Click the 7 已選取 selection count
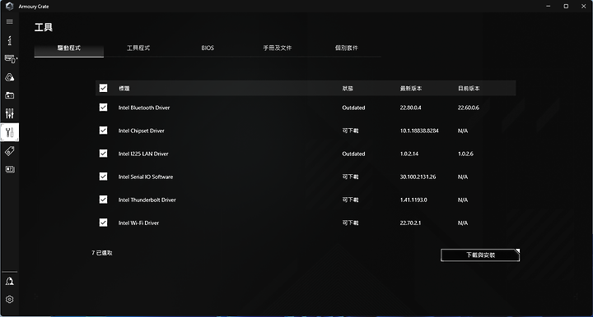This screenshot has width=593, height=317. 102,253
